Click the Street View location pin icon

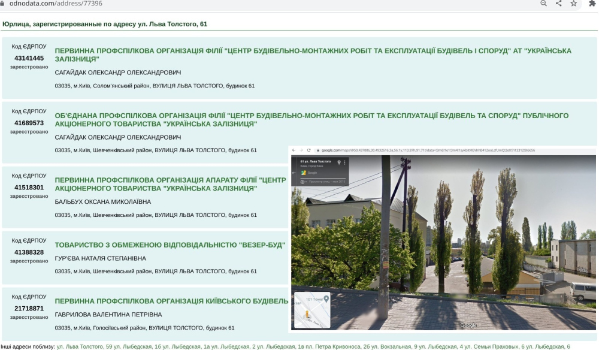pos(339,162)
